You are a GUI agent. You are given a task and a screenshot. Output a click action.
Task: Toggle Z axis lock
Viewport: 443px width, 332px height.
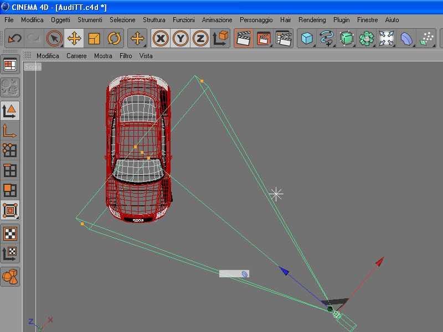(x=200, y=38)
